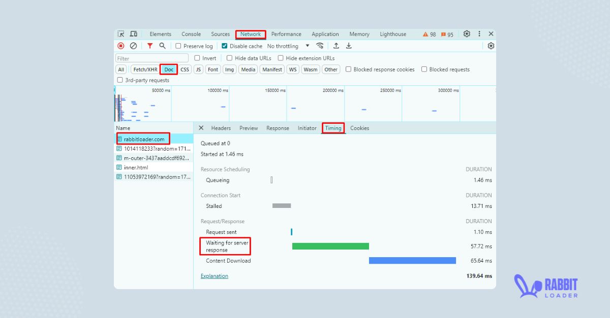This screenshot has width=610, height=318.
Task: Click the Explanation link
Action: tap(214, 276)
